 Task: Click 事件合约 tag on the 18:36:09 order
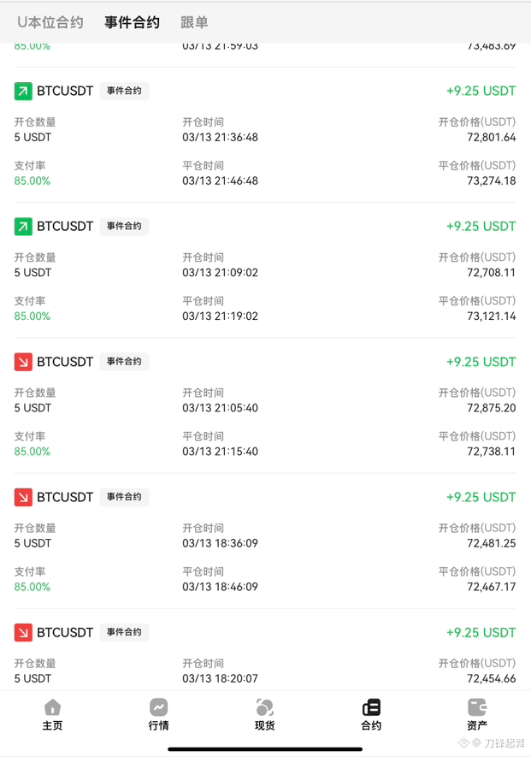click(x=124, y=497)
